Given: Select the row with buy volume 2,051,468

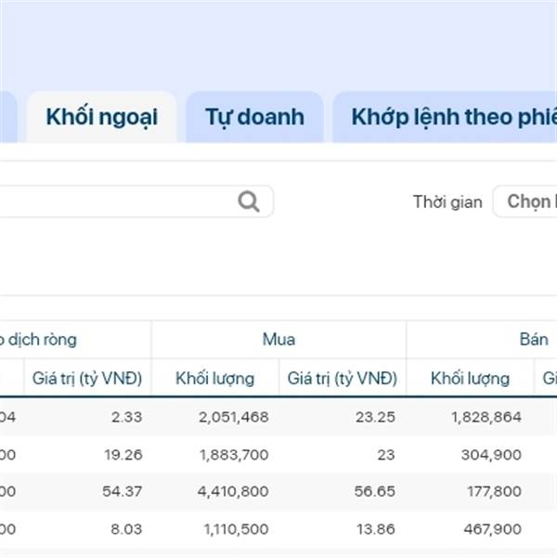Looking at the screenshot, I should (278, 417).
